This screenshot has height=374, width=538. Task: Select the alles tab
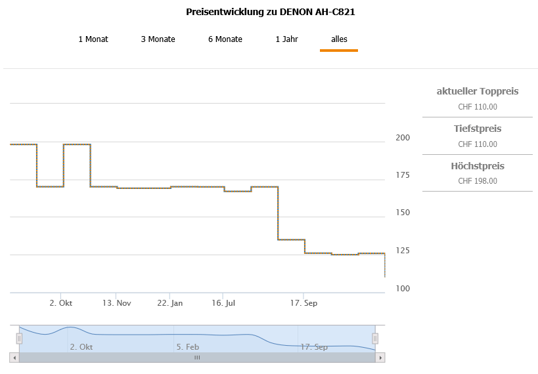point(339,39)
